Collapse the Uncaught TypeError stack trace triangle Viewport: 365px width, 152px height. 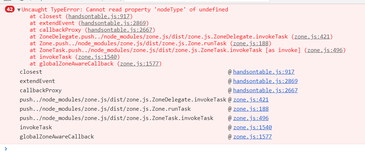point(19,10)
